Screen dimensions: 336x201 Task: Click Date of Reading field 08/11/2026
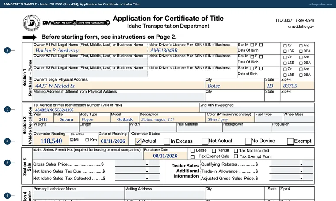tap(113, 141)
